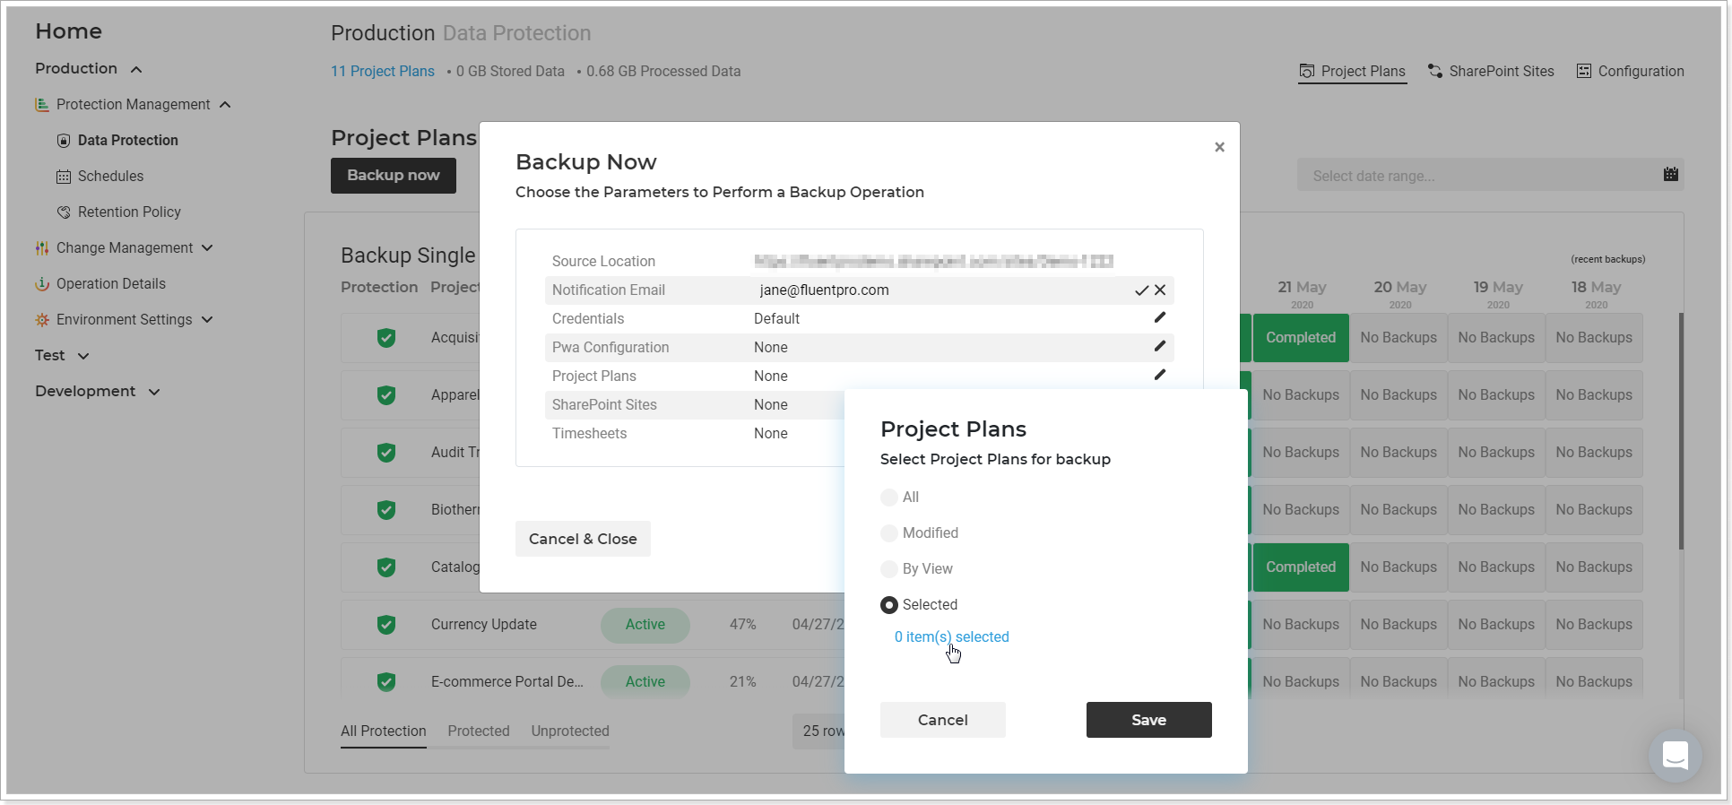This screenshot has height=805, width=1732.
Task: Open the 0 item(s) selected link
Action: pos(952,637)
